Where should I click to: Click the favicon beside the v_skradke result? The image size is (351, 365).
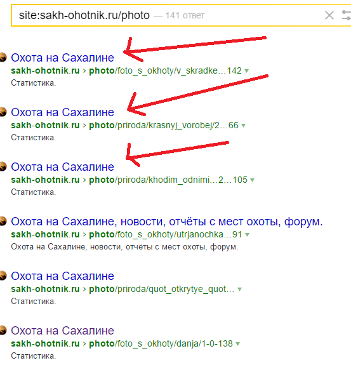3,57
